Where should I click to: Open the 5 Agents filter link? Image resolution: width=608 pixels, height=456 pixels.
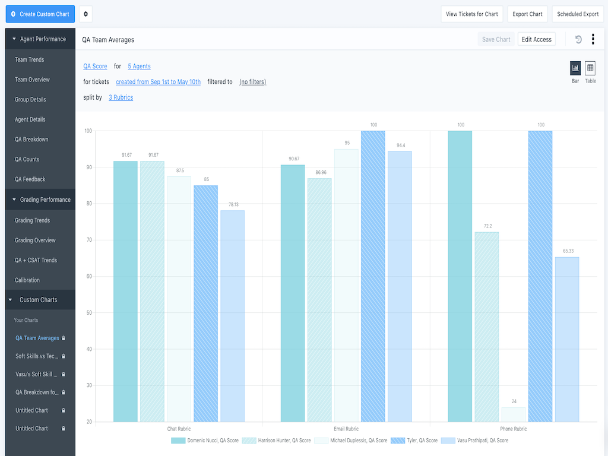pyautogui.click(x=139, y=66)
